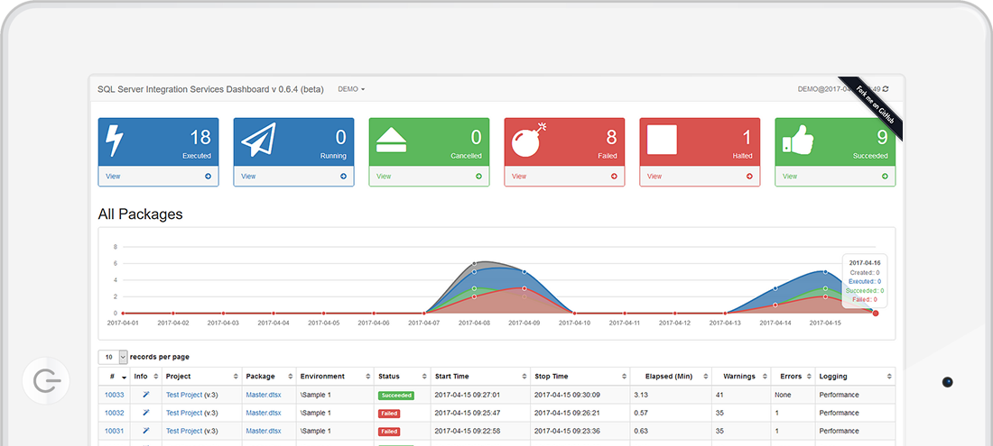Click the bomb Failed icon
This screenshot has width=993, height=446.
(x=529, y=140)
